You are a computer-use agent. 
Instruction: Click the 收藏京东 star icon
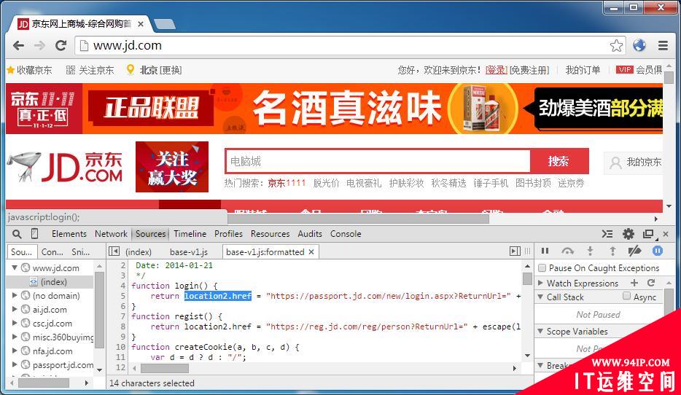point(11,69)
